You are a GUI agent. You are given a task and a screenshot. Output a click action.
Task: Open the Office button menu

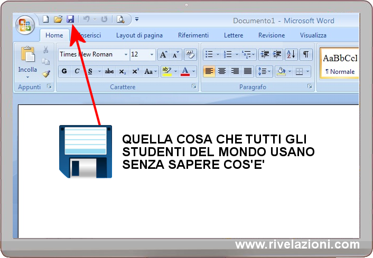[x=25, y=25]
